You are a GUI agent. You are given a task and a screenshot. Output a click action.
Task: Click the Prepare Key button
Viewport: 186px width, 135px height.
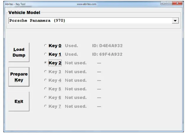19,77
